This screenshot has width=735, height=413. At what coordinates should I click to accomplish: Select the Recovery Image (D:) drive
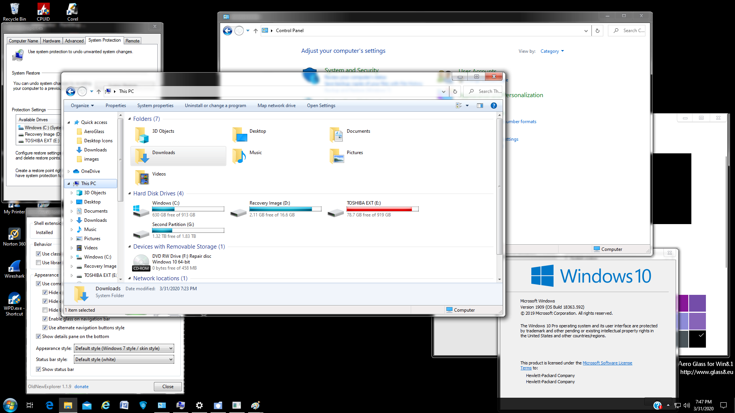tap(276, 209)
